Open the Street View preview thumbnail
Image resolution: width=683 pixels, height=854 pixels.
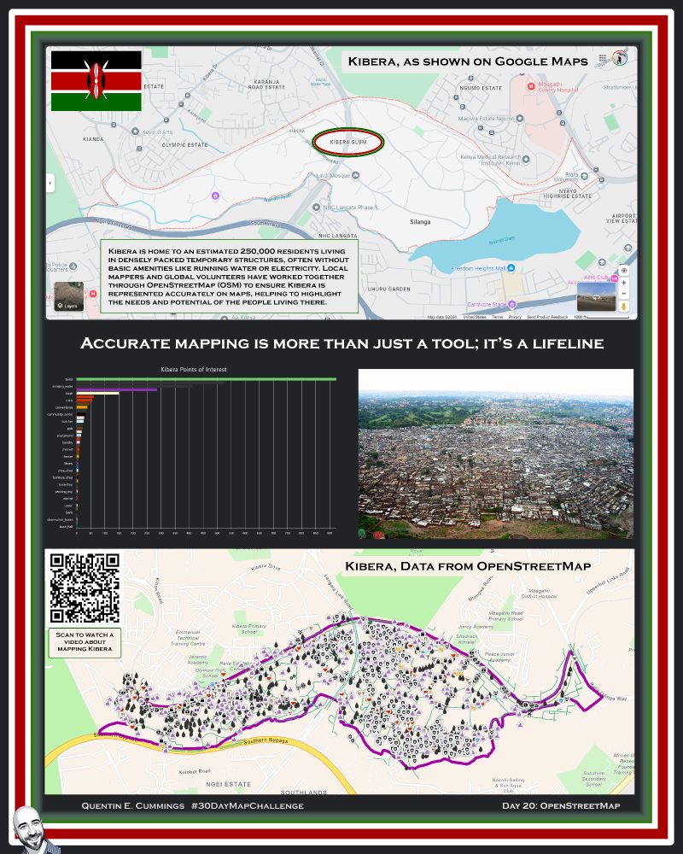597,296
